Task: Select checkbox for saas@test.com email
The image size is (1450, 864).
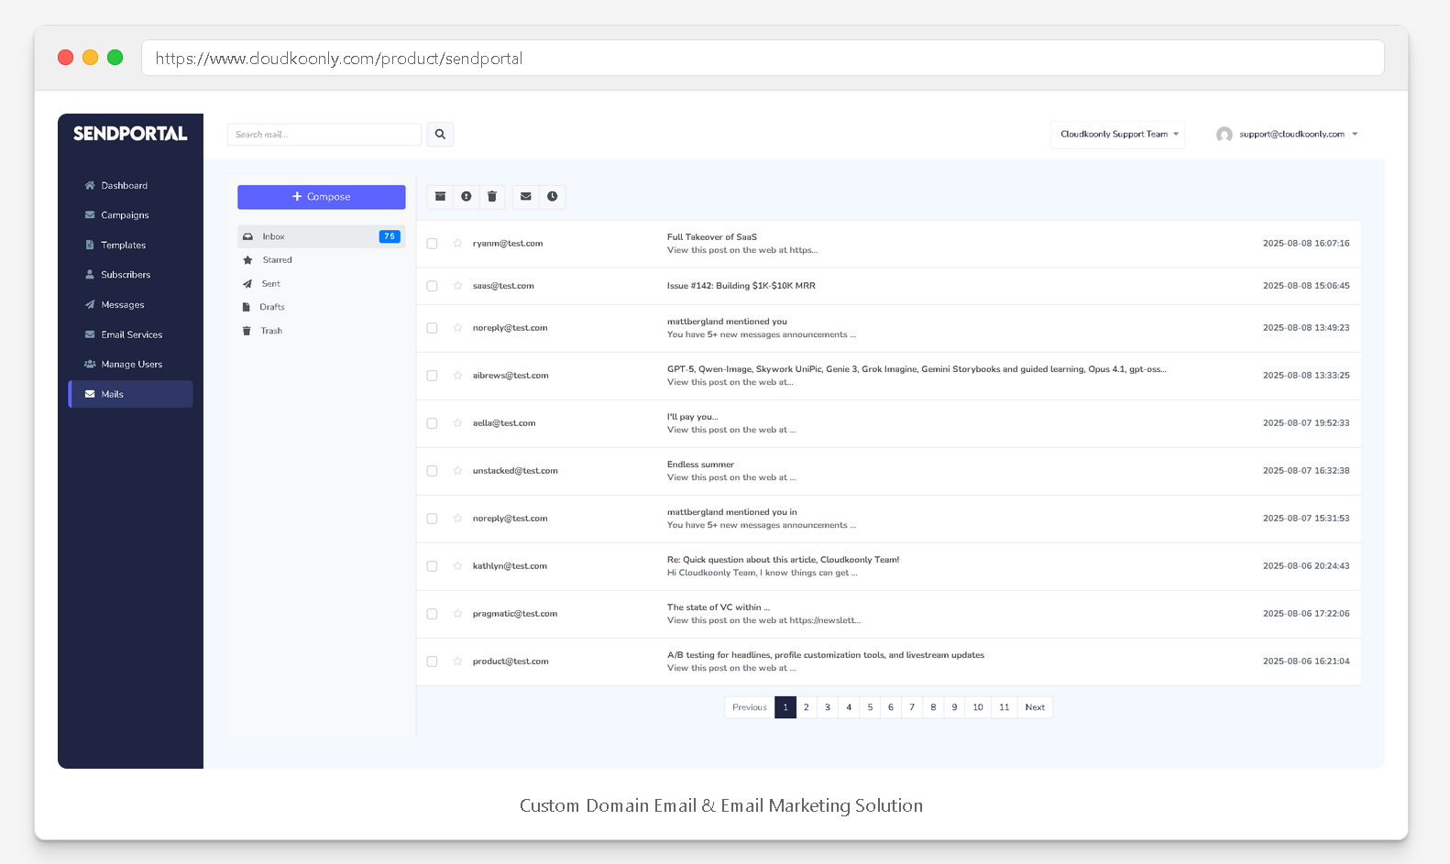Action: point(432,286)
